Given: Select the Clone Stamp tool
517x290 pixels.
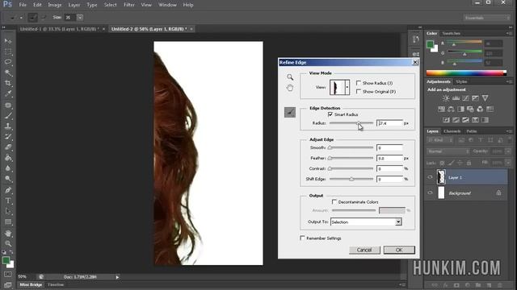Looking at the screenshot, I should (8, 126).
